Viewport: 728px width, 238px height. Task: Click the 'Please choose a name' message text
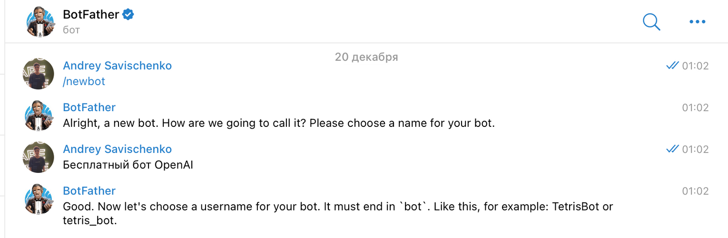(279, 124)
